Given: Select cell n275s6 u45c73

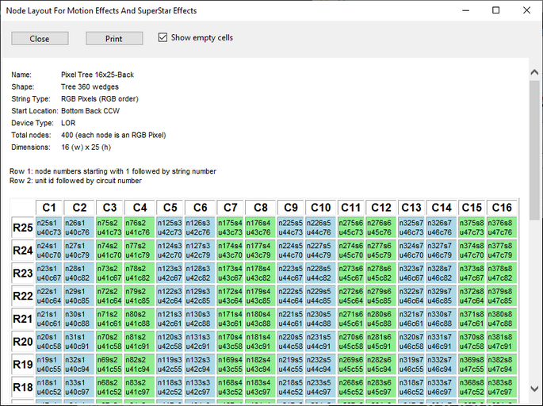Looking at the screenshot, I should pos(351,228).
